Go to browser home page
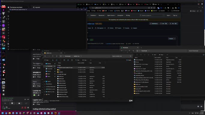 (86, 8)
